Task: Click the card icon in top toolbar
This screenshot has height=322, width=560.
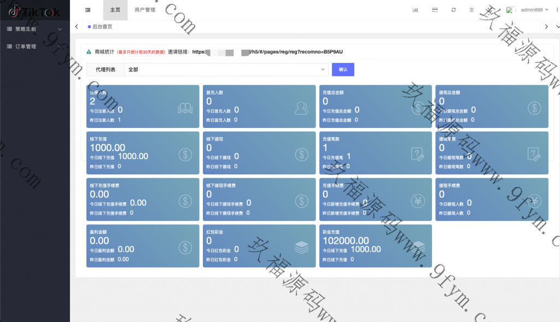Action: 434,10
